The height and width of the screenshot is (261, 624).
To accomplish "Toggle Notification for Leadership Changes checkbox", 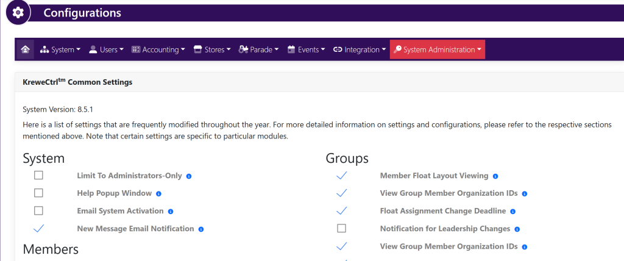I will [x=341, y=229].
